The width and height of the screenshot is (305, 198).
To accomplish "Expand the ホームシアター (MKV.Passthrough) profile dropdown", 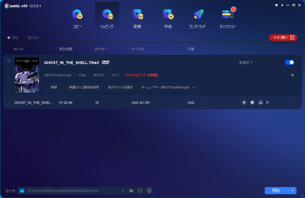I will (x=168, y=87).
